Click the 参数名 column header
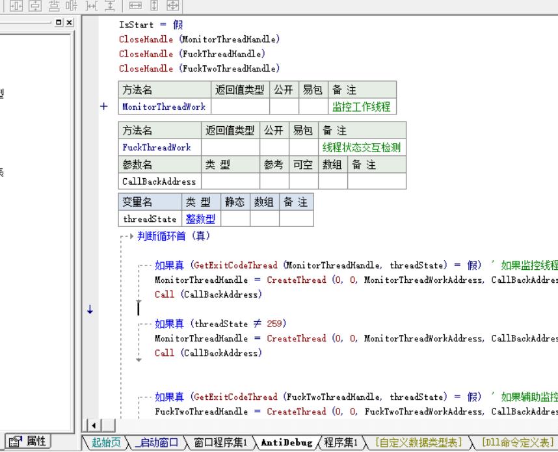The height and width of the screenshot is (452, 558). [160, 165]
